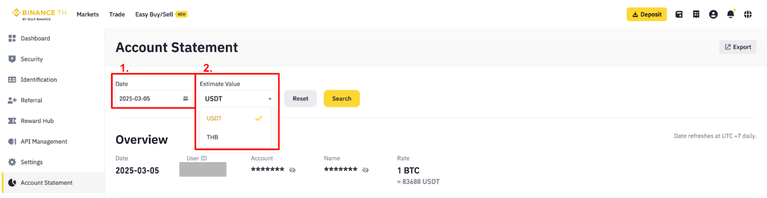The height and width of the screenshot is (198, 767).
Task: Open the Markets menu
Action: 88,14
